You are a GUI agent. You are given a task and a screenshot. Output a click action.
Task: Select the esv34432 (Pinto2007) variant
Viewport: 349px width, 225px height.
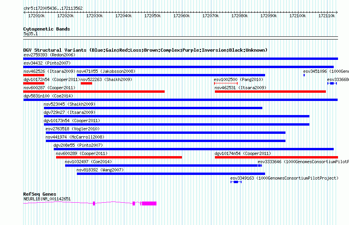(x=178, y=67)
